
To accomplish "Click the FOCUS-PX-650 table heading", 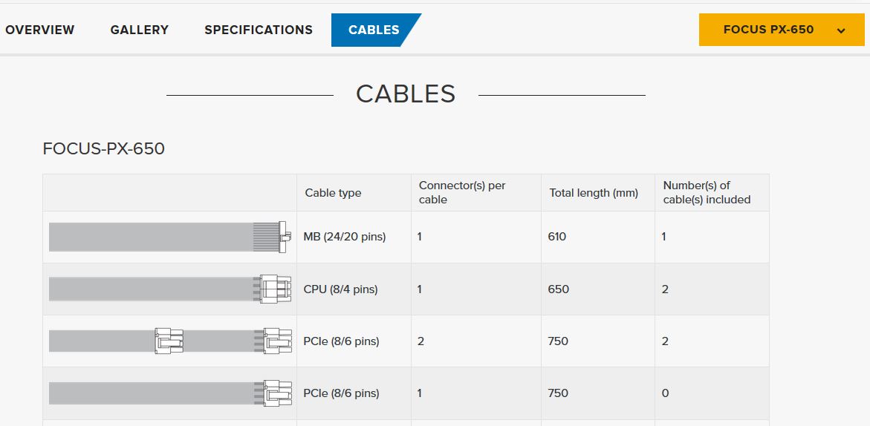I will click(104, 148).
